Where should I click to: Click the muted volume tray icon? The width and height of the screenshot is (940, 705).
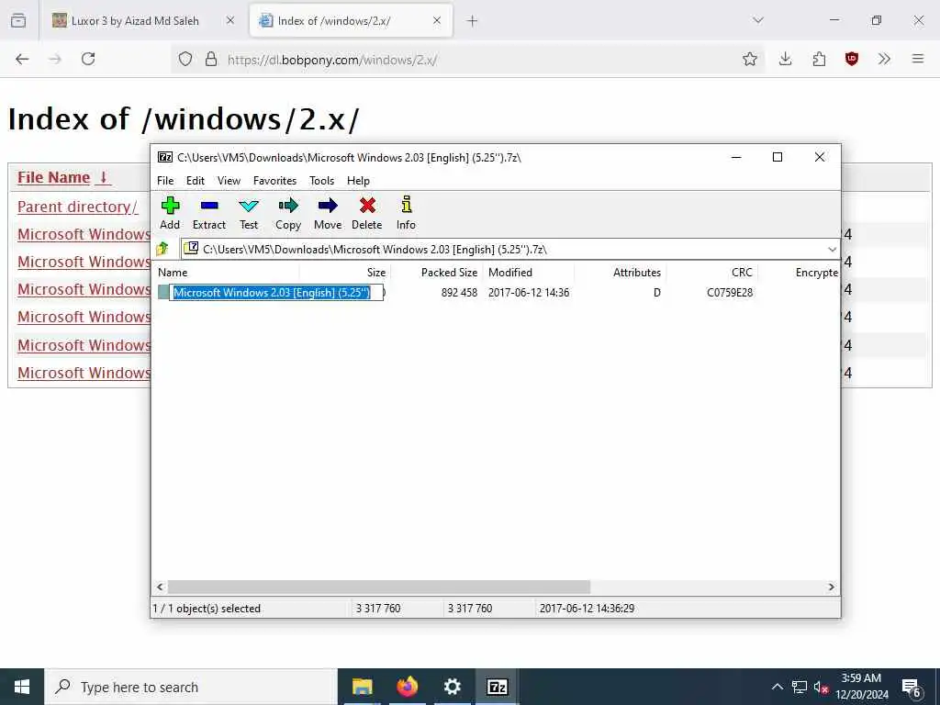(821, 687)
